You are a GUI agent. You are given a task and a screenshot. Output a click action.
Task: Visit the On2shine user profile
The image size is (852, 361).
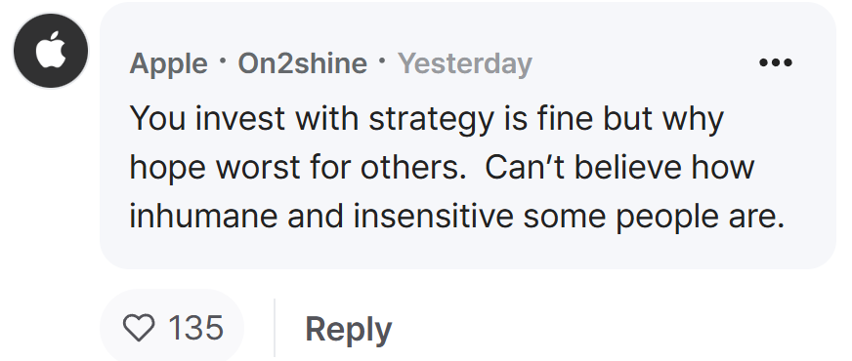[x=303, y=63]
